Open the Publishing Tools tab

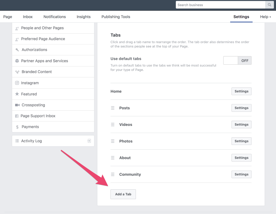116,17
